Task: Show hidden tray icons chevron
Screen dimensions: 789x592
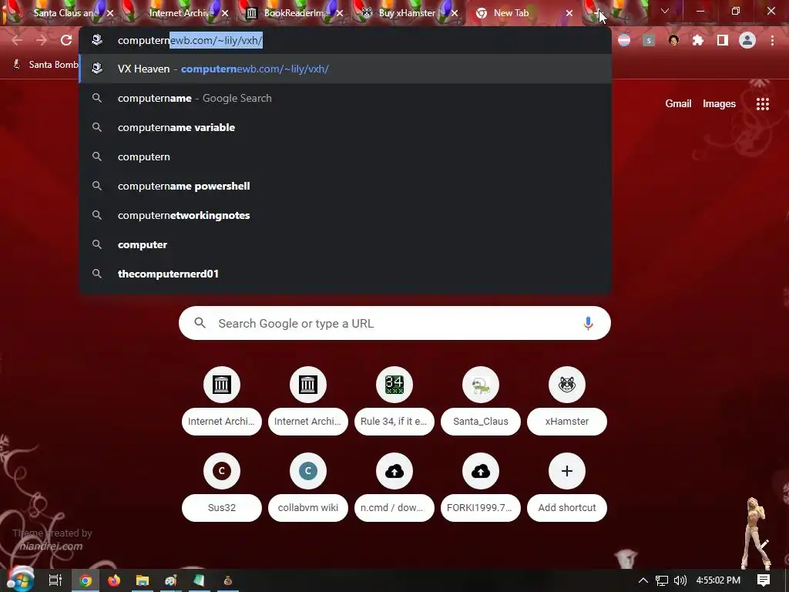Action: [x=643, y=580]
